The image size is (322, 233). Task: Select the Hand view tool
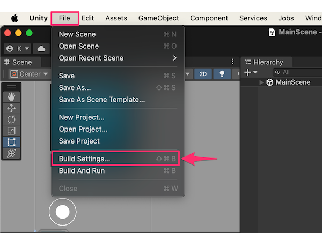click(11, 97)
